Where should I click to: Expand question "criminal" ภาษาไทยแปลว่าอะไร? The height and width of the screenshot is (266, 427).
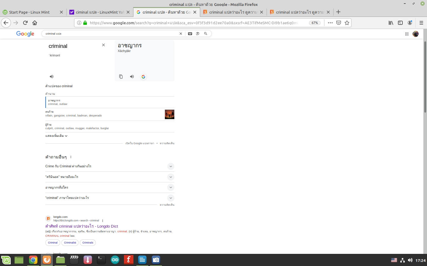coord(110,198)
